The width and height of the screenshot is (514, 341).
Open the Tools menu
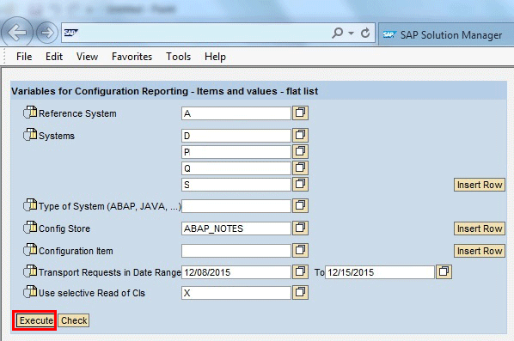(178, 57)
